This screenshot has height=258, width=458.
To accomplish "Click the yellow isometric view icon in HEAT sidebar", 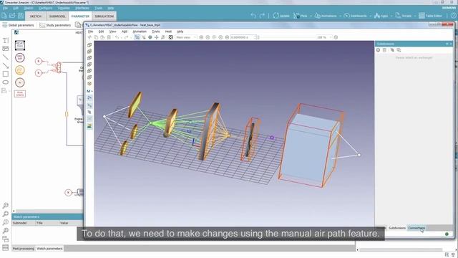I will (x=89, y=84).
